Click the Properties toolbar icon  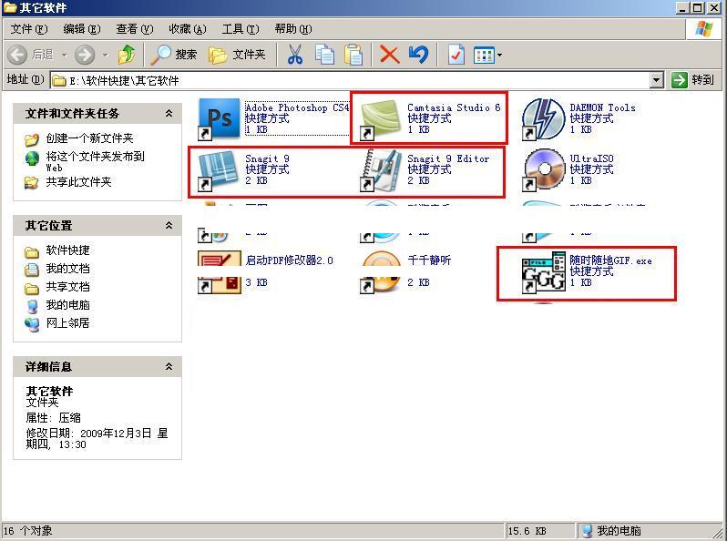(x=456, y=55)
